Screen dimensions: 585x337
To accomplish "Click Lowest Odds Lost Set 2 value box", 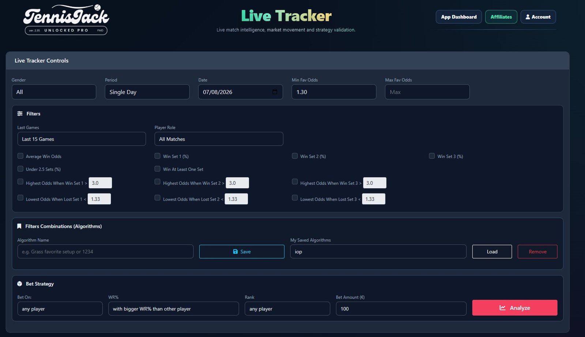I will pyautogui.click(x=236, y=199).
